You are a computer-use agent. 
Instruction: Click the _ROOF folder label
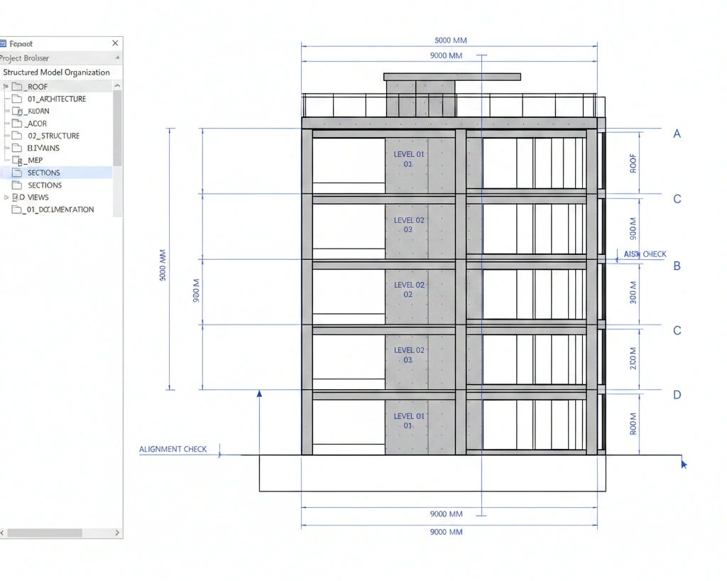36,87
